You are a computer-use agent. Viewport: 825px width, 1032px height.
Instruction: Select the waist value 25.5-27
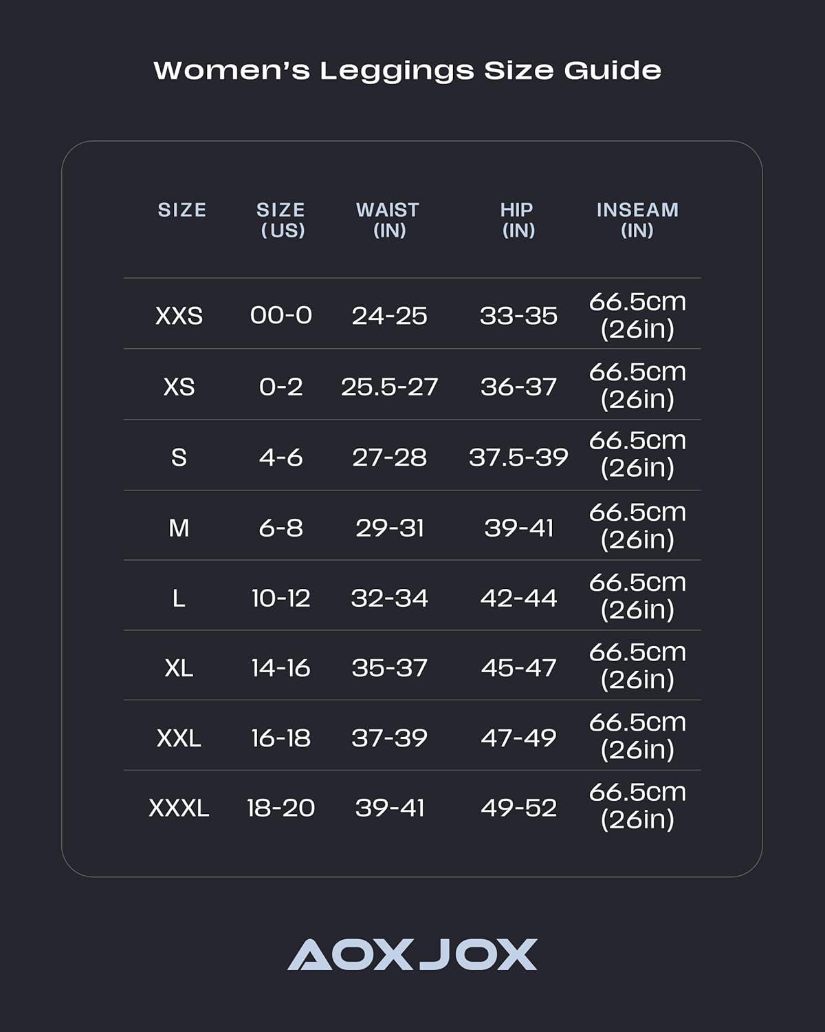pos(389,387)
